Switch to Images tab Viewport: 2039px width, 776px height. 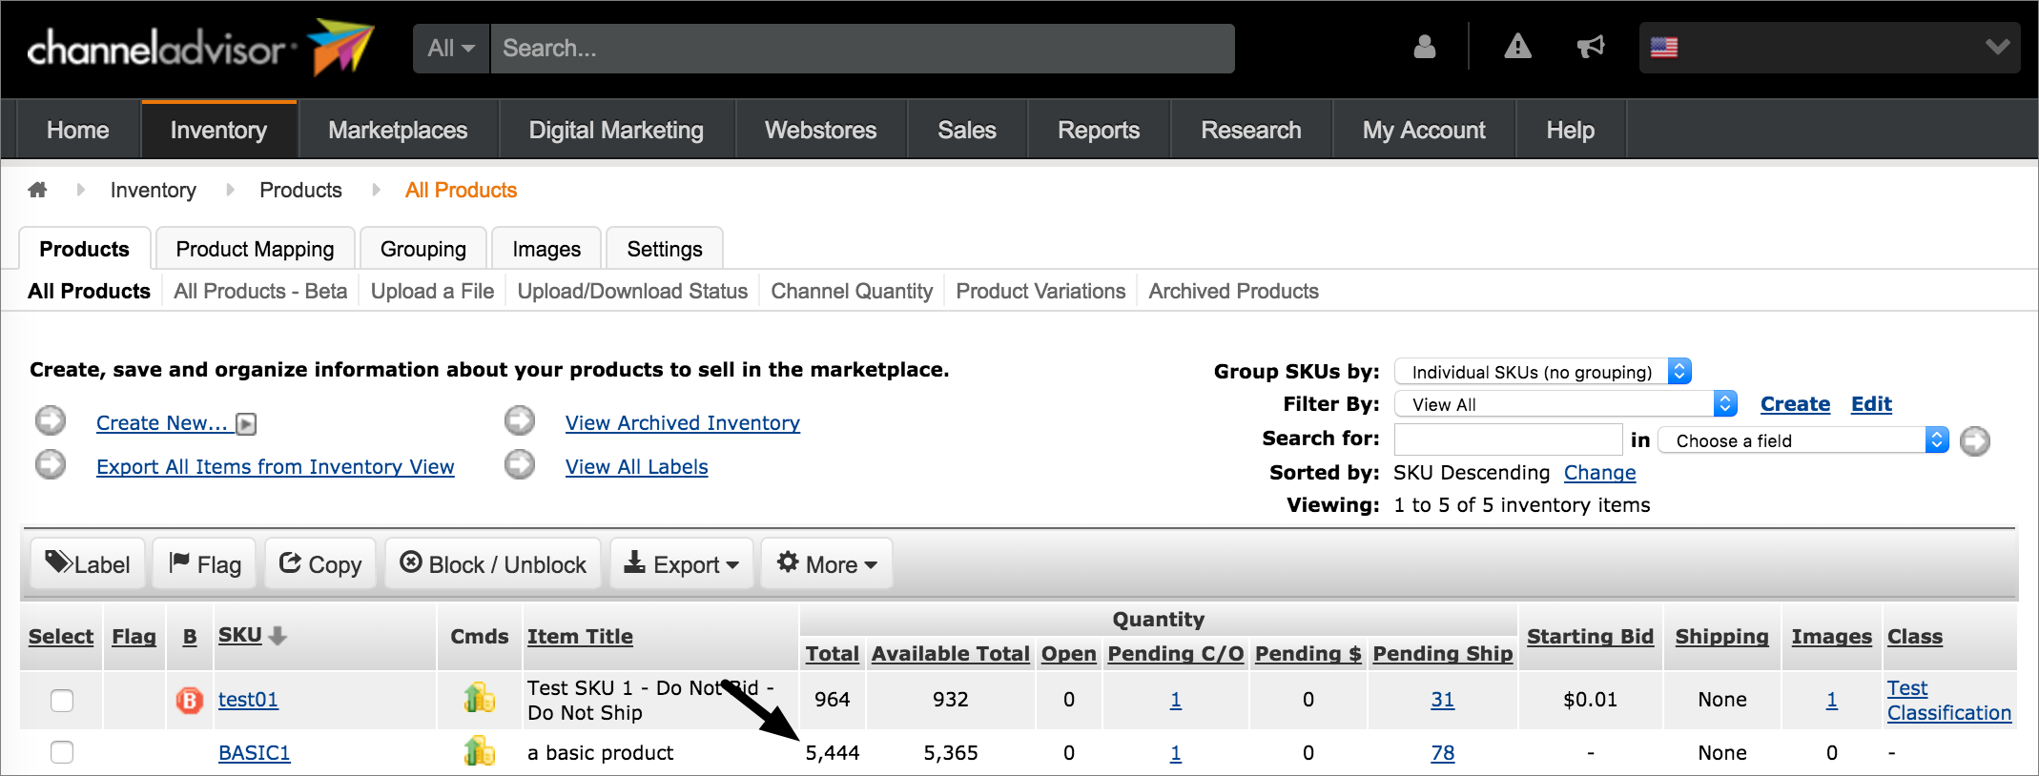(546, 249)
